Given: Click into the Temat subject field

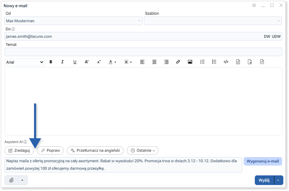Looking at the screenshot, I should click(143, 52).
